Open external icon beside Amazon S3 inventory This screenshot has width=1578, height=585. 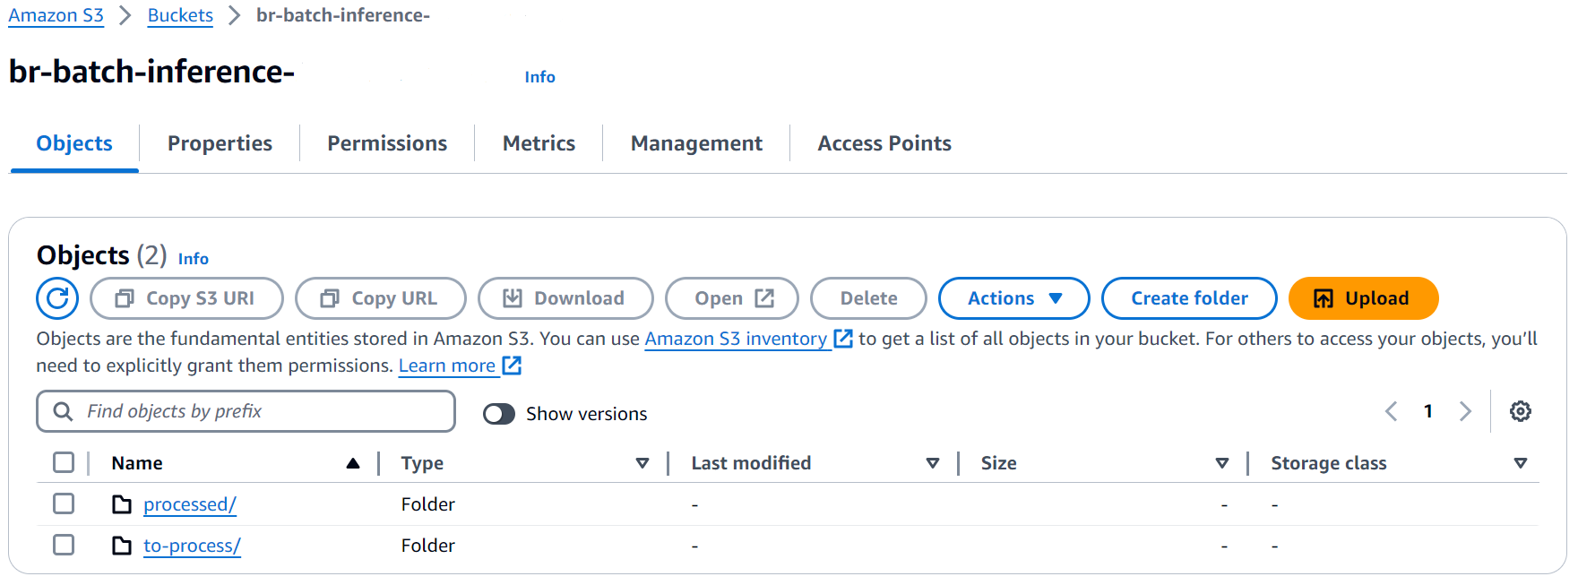843,339
